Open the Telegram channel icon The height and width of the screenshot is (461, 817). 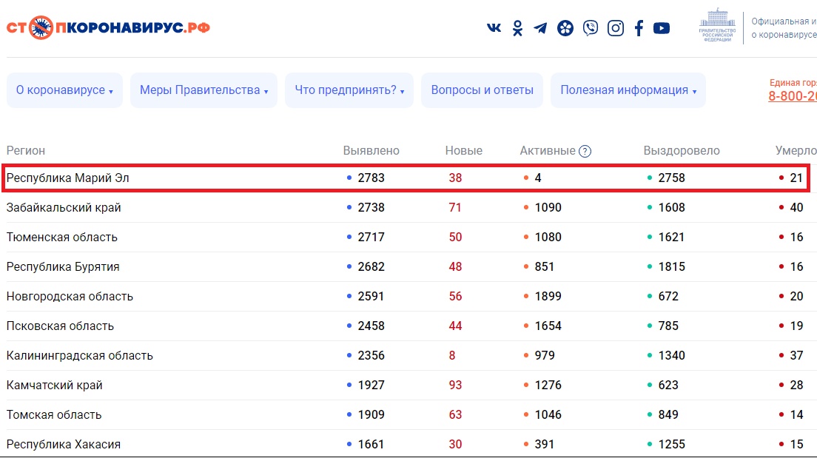pyautogui.click(x=541, y=28)
